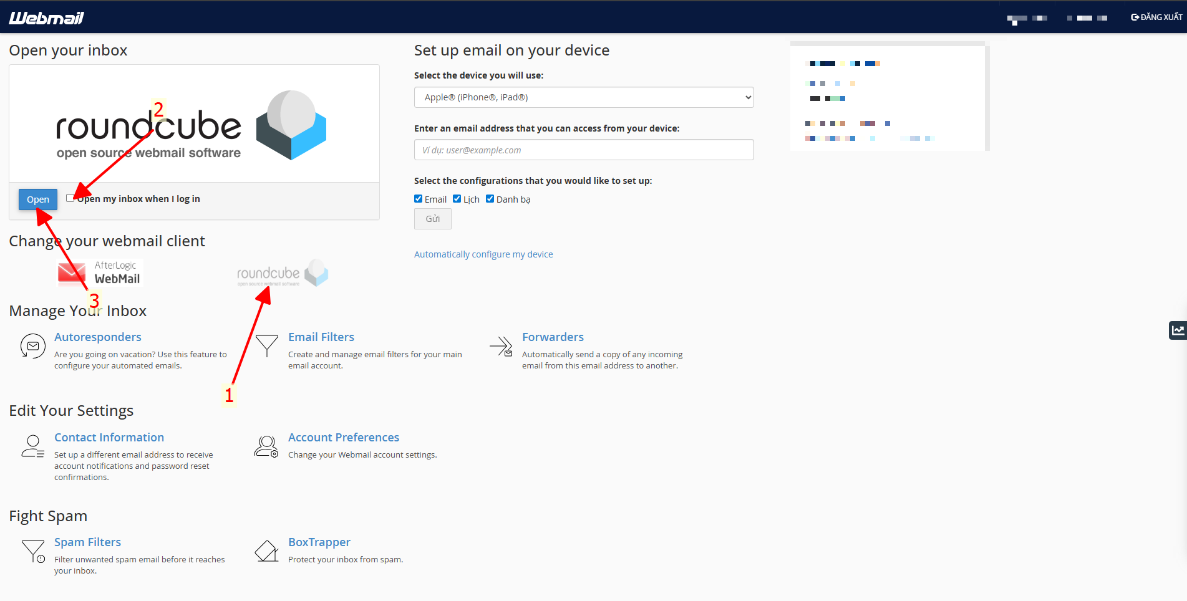Screen dimensions: 1187x601
Task: Click the Gửi submit button
Action: (x=432, y=219)
